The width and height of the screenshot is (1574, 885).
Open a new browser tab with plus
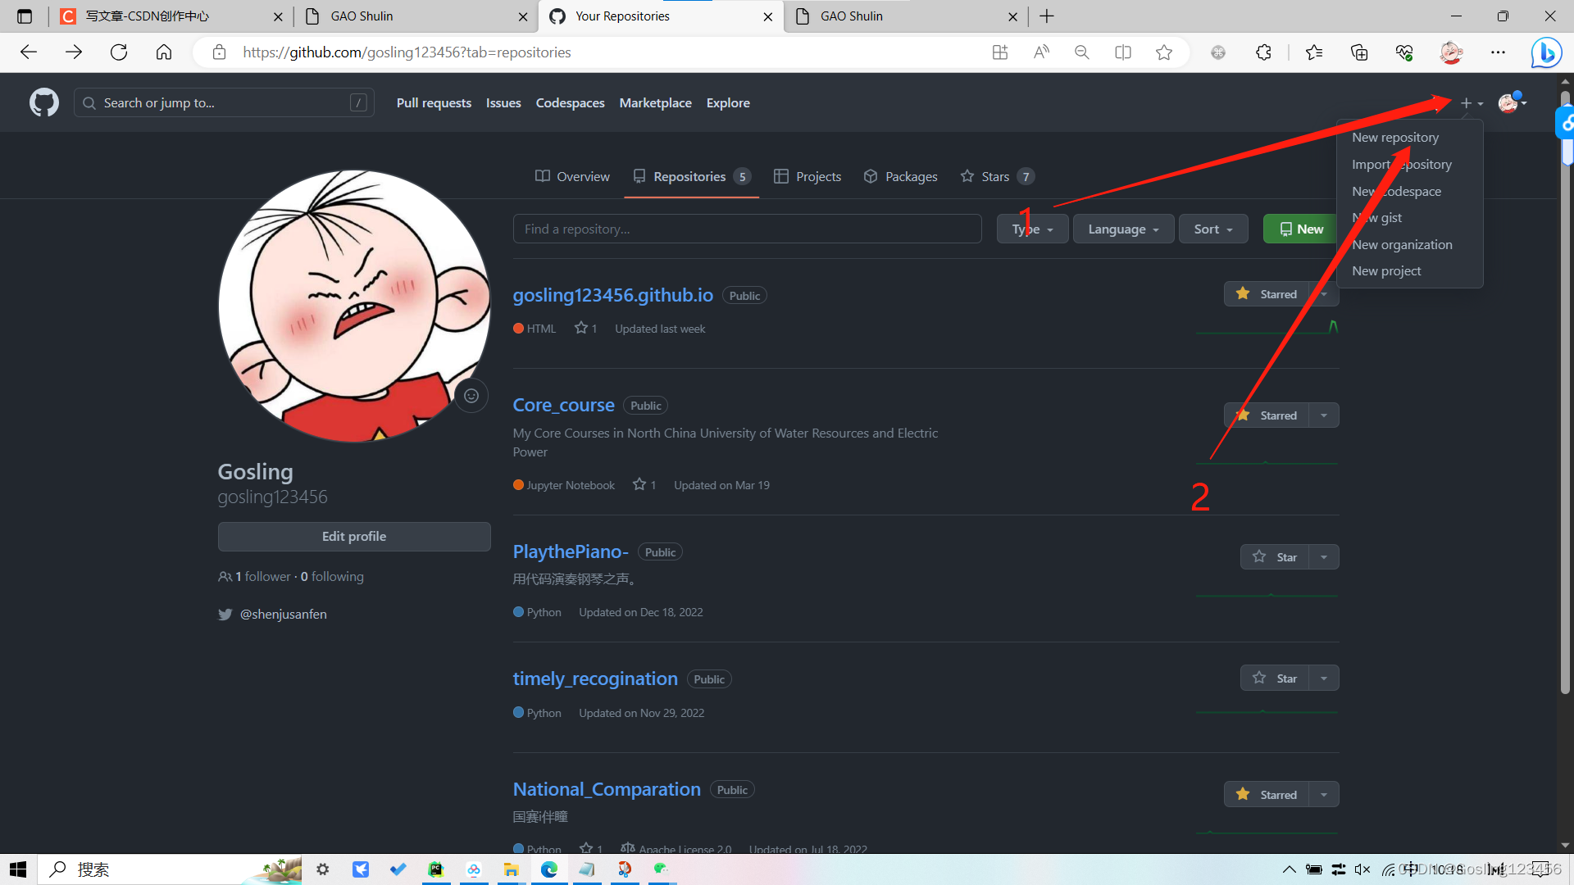[1047, 16]
